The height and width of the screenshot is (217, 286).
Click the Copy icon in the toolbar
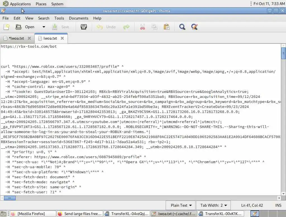[x=154, y=27]
